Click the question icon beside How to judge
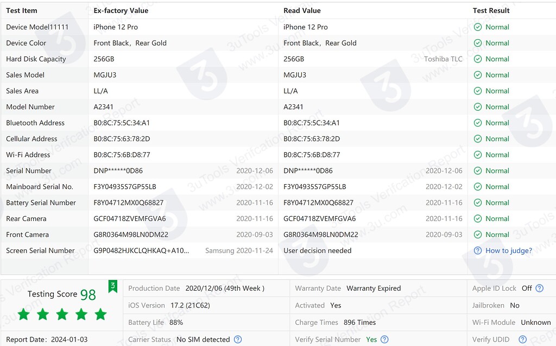The width and height of the screenshot is (556, 346). pos(478,250)
